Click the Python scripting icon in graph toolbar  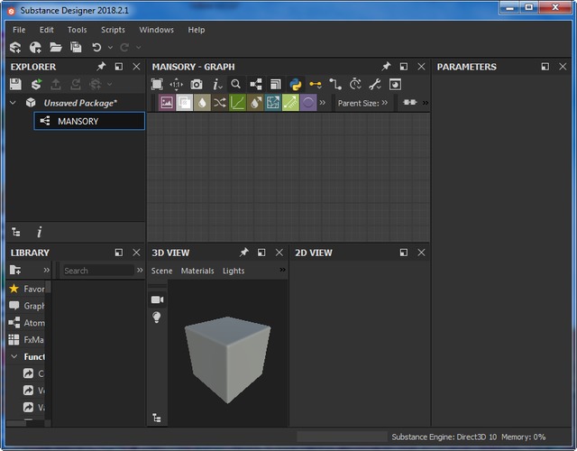tap(295, 84)
